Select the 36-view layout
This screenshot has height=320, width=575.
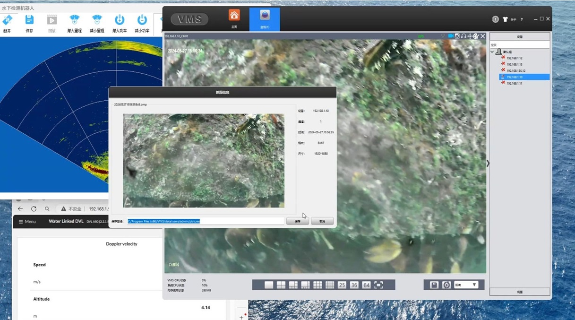tap(354, 285)
